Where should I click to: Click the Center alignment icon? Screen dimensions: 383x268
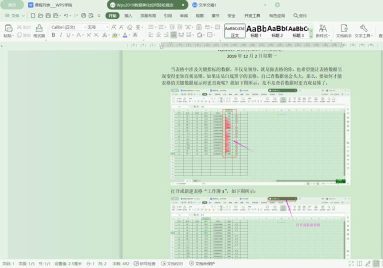(x=158, y=35)
